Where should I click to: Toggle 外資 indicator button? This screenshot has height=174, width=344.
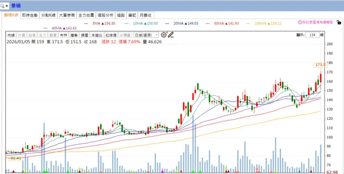point(21,35)
